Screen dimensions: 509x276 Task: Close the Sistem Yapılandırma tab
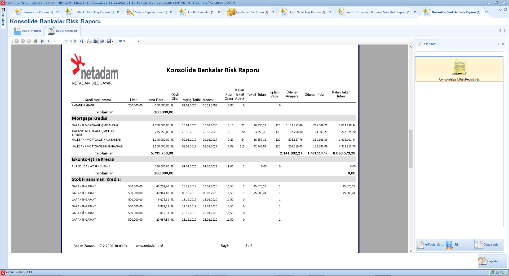[171, 12]
